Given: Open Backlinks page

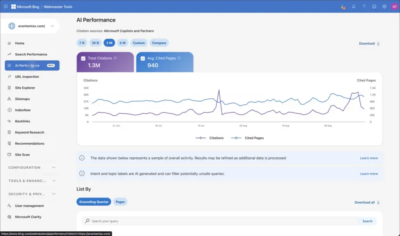Looking at the screenshot, I should (22, 121).
